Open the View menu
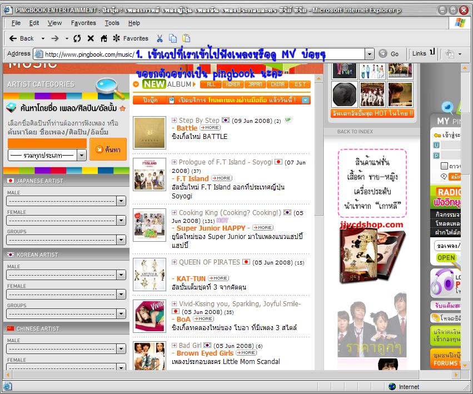 pyautogui.click(x=54, y=23)
